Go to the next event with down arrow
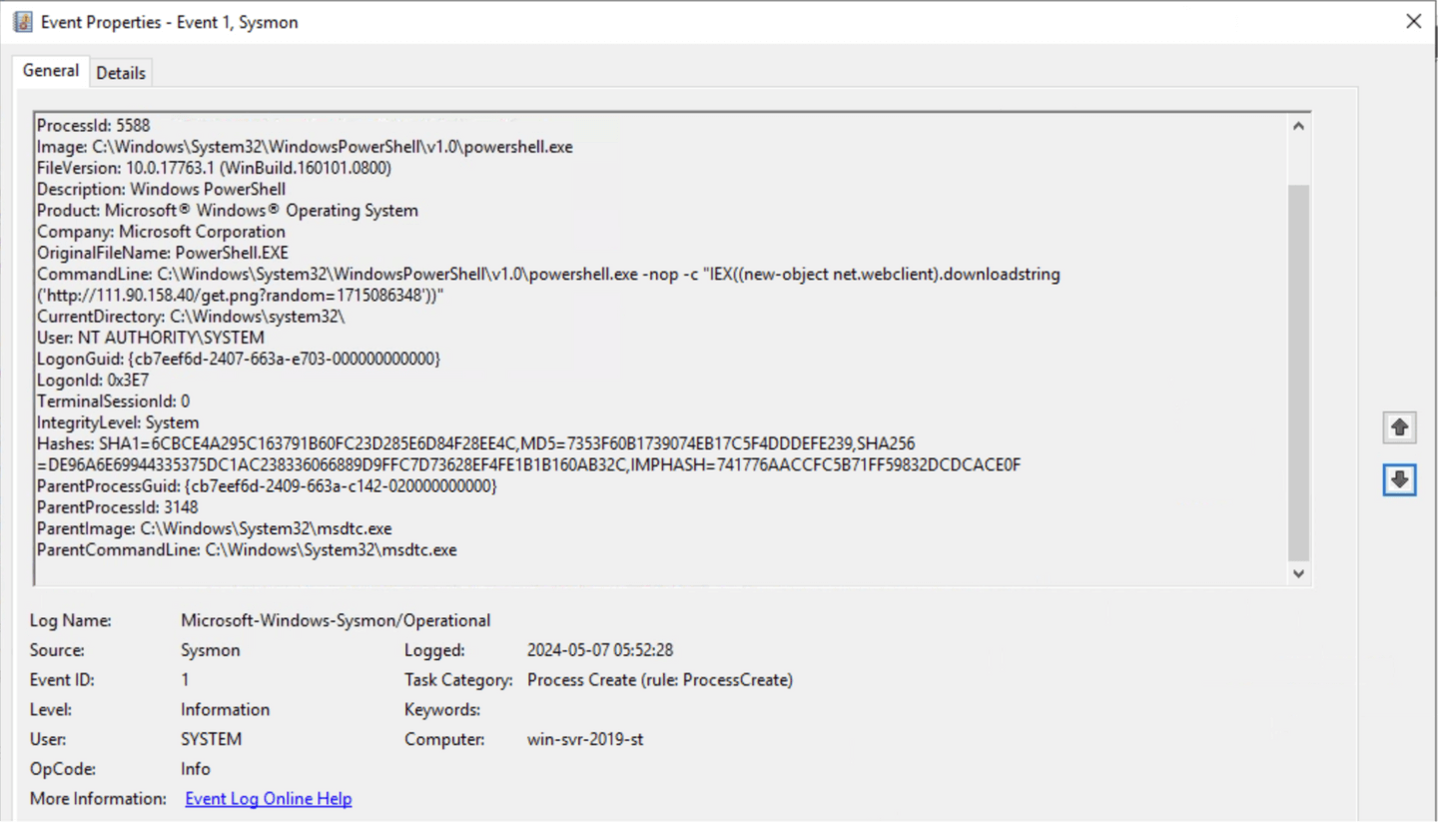This screenshot has width=1438, height=822. tap(1399, 480)
